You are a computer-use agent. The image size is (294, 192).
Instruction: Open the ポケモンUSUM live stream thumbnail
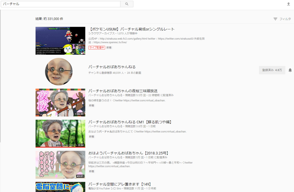coord(60,41)
